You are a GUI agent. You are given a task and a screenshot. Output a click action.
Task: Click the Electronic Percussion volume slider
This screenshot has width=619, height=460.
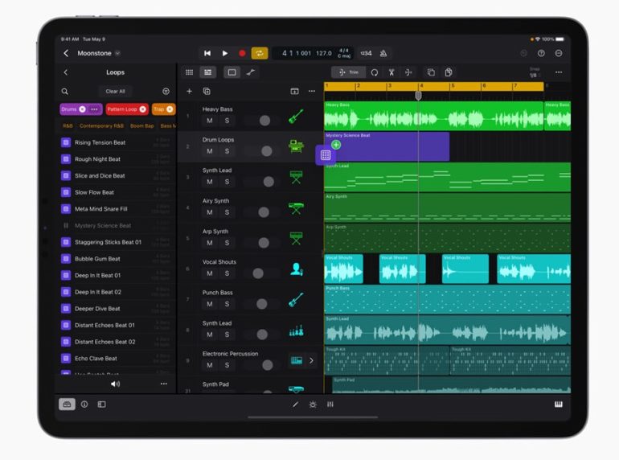click(x=261, y=365)
